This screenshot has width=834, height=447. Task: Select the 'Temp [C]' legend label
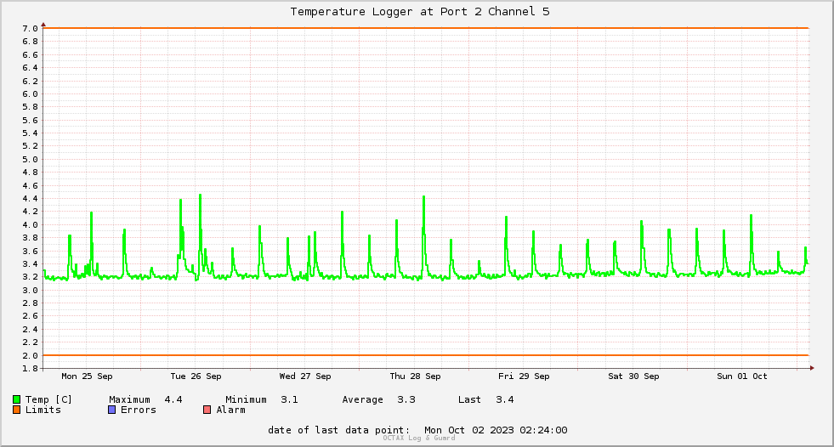[x=48, y=399]
